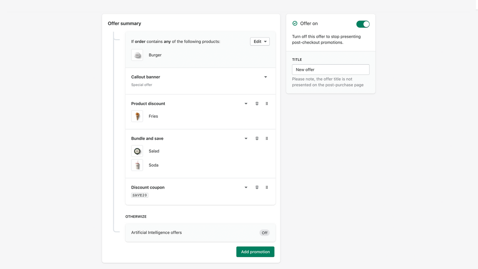Viewport: 478px width, 269px height.
Task: Click the Fries product image
Action: pos(137,116)
